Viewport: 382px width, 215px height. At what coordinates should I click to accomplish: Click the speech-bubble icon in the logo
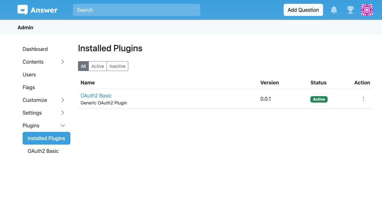(x=22, y=10)
